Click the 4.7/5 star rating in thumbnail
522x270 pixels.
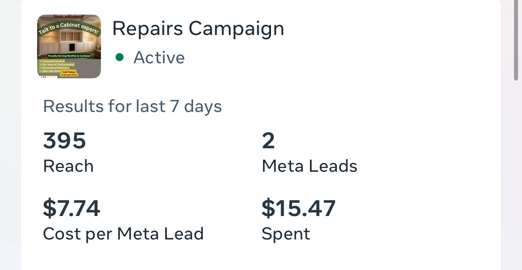tap(48, 77)
